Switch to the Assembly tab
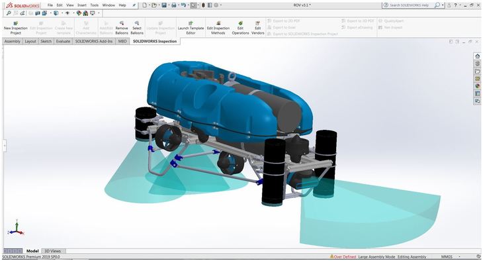 [13, 41]
